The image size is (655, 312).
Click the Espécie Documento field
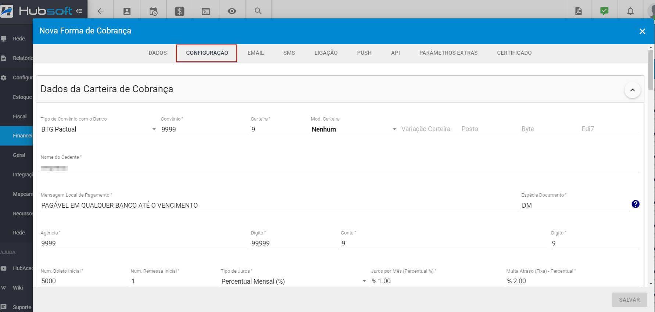575,205
